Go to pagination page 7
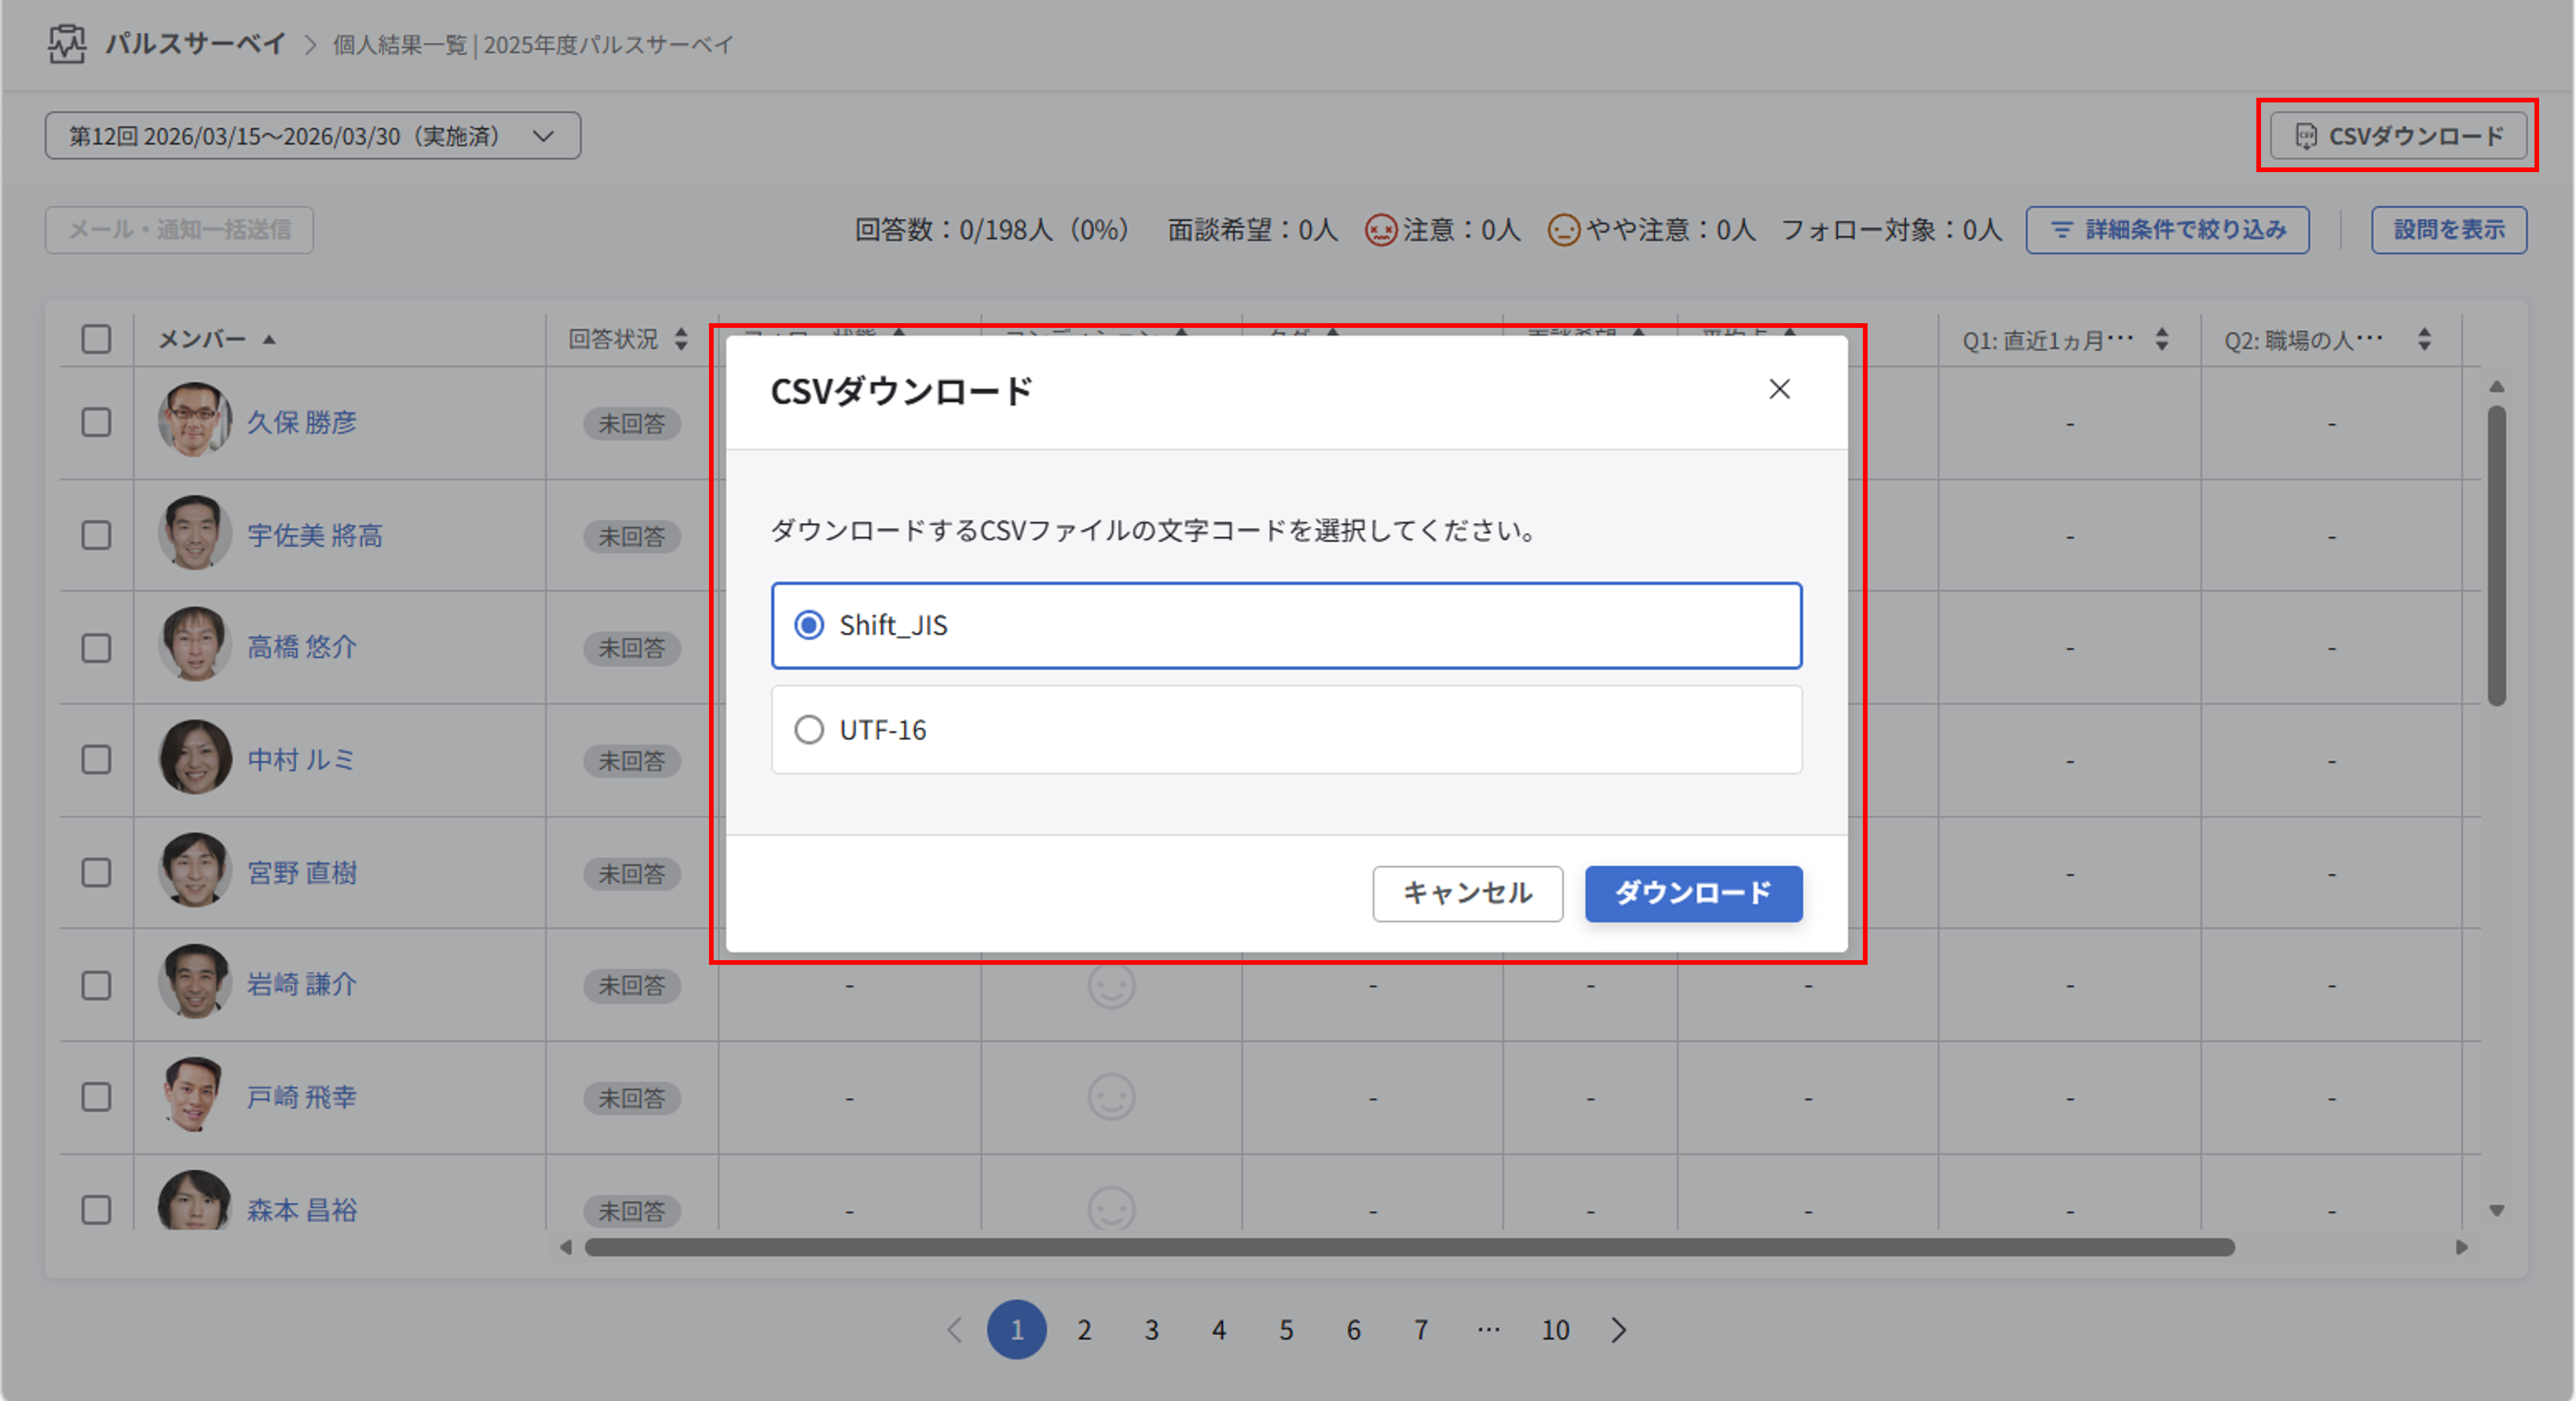The image size is (2576, 1401). coord(1420,1330)
